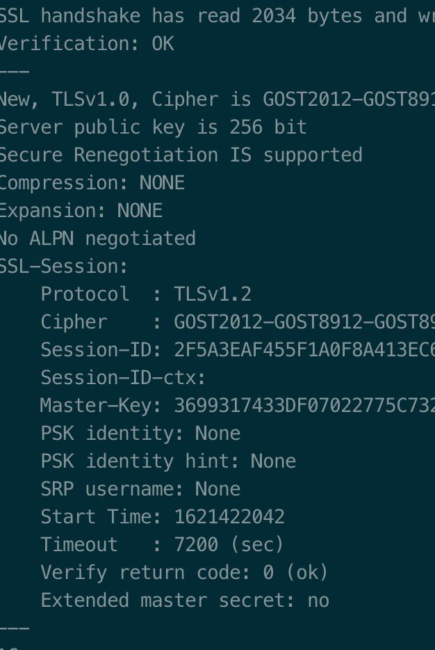Click the "Extended master secret: no" line
The width and height of the screenshot is (435, 650).
pos(185,601)
